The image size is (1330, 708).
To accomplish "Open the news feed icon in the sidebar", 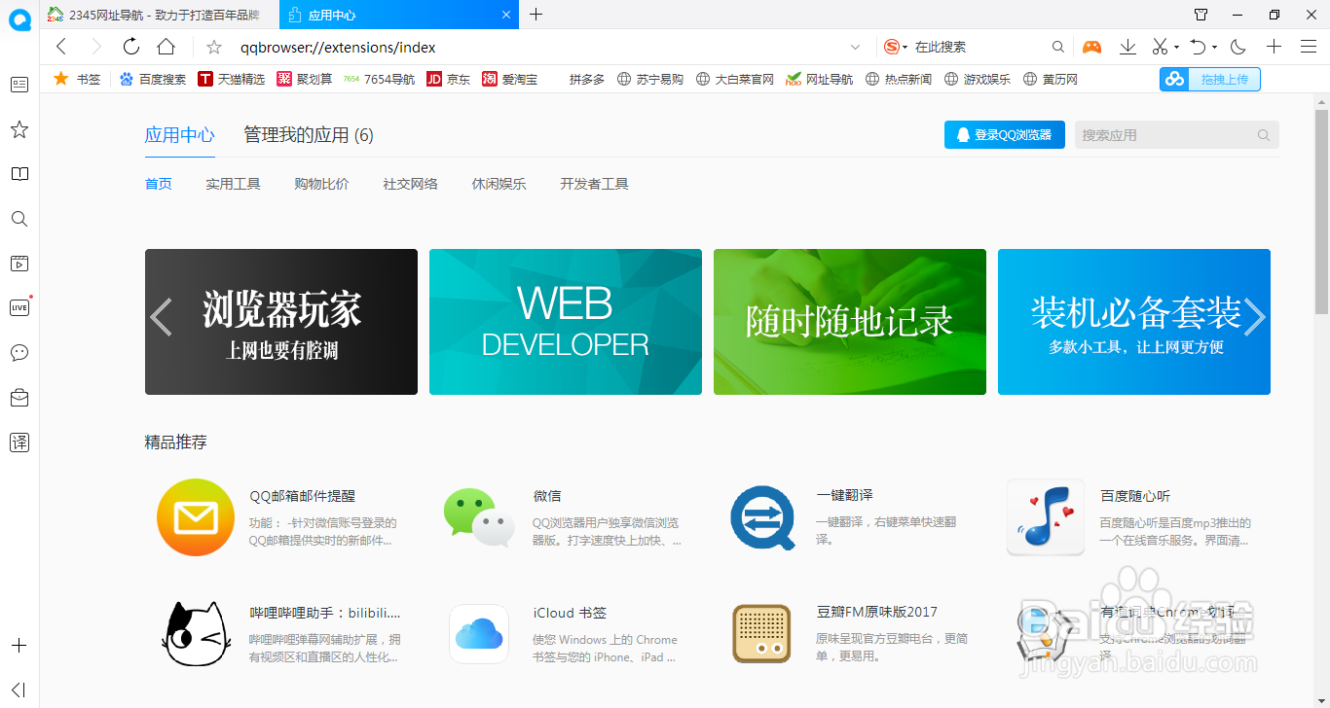I will tap(19, 85).
